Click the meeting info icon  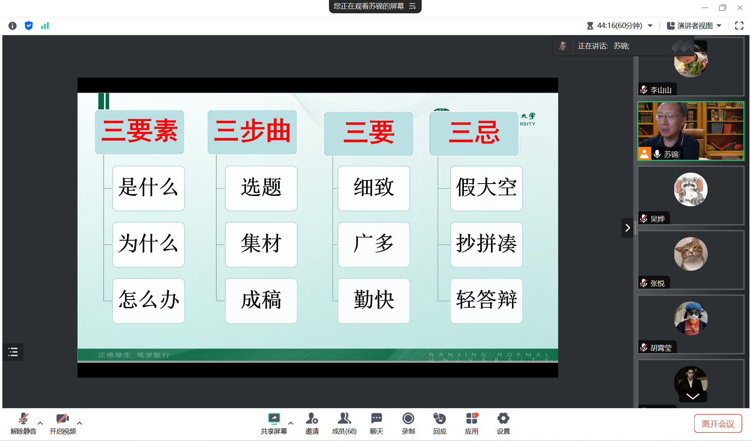click(13, 26)
